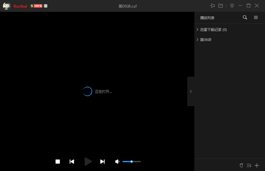
Task: Stop playback with the stop button
Action: (58, 162)
